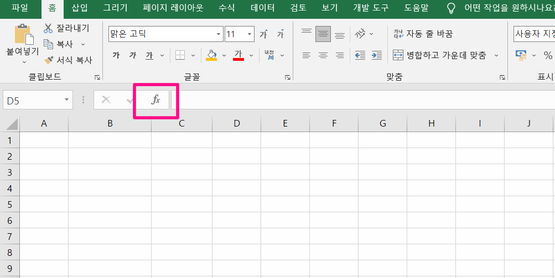Screen dimensions: 555x278
Task: Increase font size with larger 가
Action: 264,34
